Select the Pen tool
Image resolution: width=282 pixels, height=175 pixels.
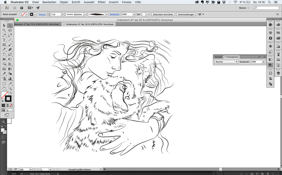click(x=4, y=35)
